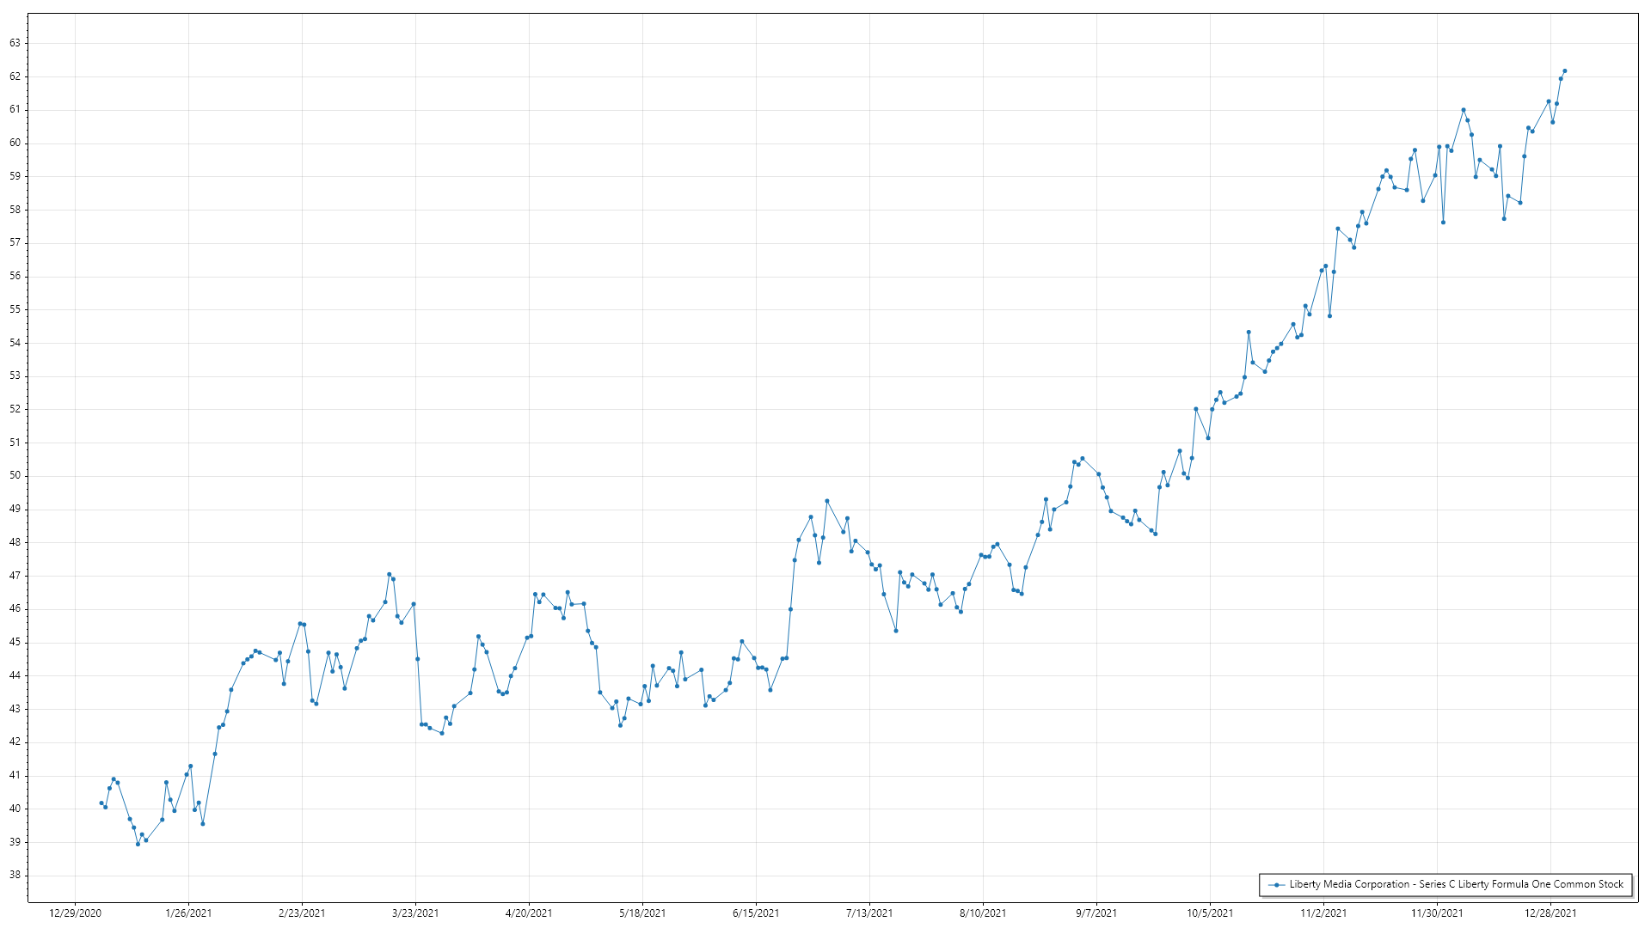
Task: Click the 63 label on the y-axis
Action: click(15, 43)
